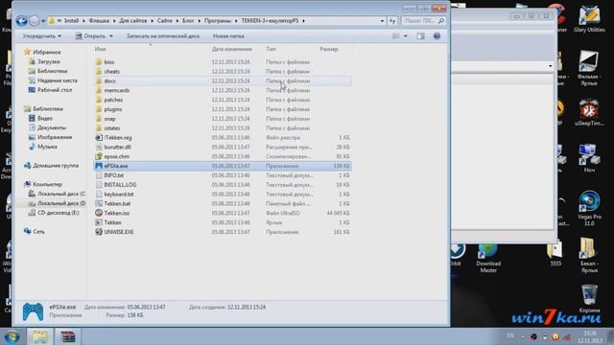Refresh the folder view in address bar
614x345 pixels.
[x=392, y=21]
